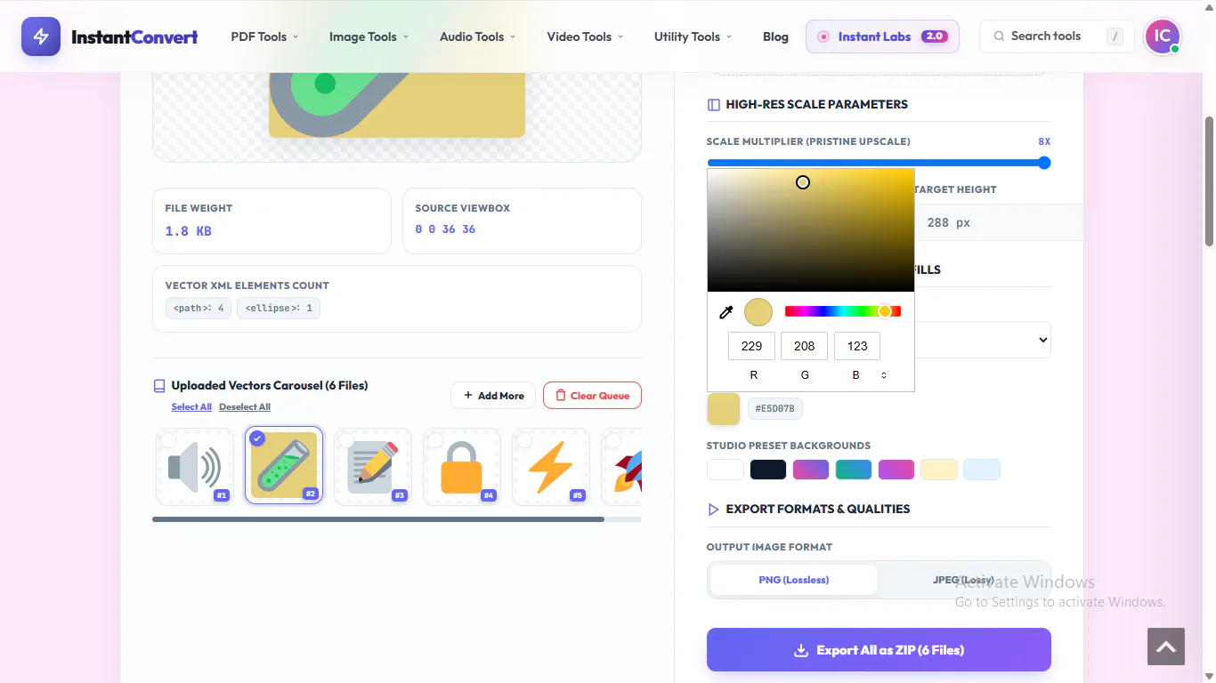Viewport: 1216px width, 683px height.
Task: Click the InstantConvert lightning logo icon
Action: tap(41, 36)
